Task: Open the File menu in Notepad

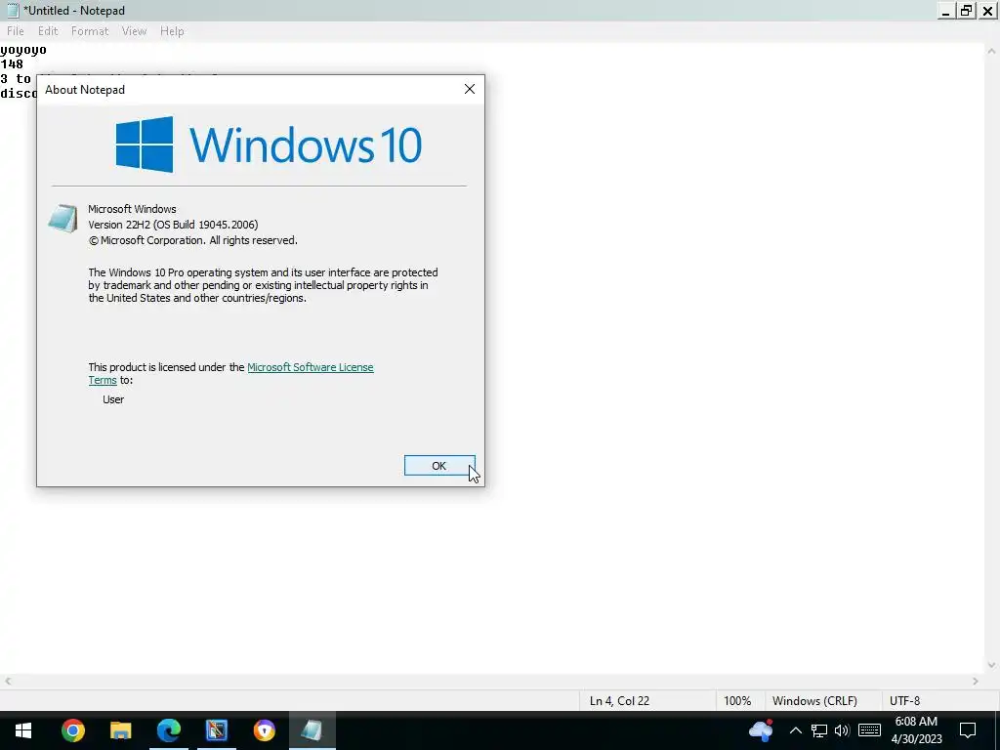Action: coord(16,30)
